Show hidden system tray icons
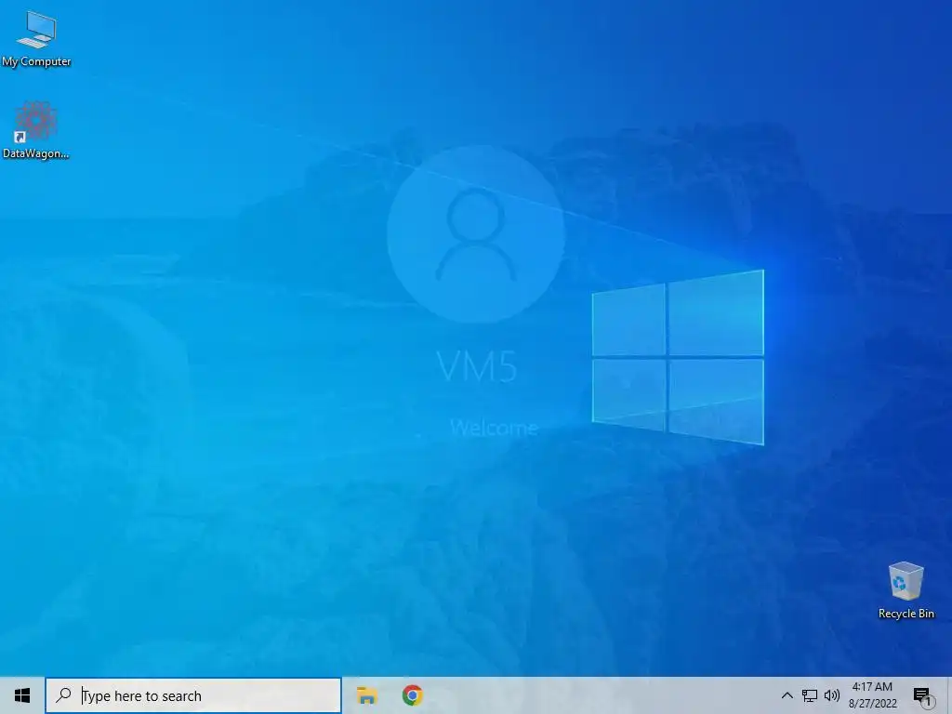This screenshot has width=952, height=714. coord(787,695)
